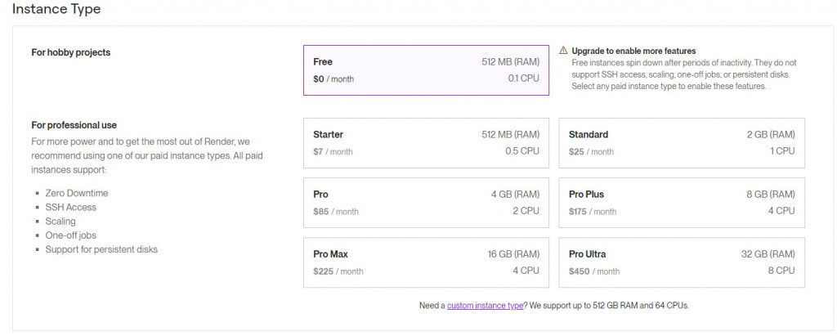Image resolution: width=837 pixels, height=336 pixels.
Task: Select the Pro Plus instance card
Action: pyautogui.click(x=681, y=203)
